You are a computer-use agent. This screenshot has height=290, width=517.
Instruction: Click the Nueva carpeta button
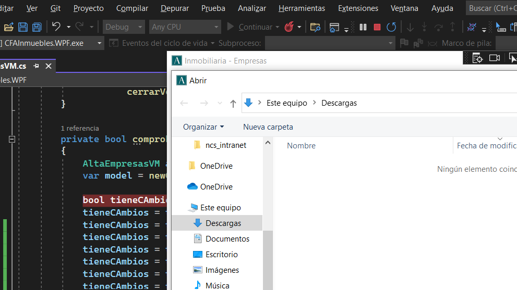(268, 127)
